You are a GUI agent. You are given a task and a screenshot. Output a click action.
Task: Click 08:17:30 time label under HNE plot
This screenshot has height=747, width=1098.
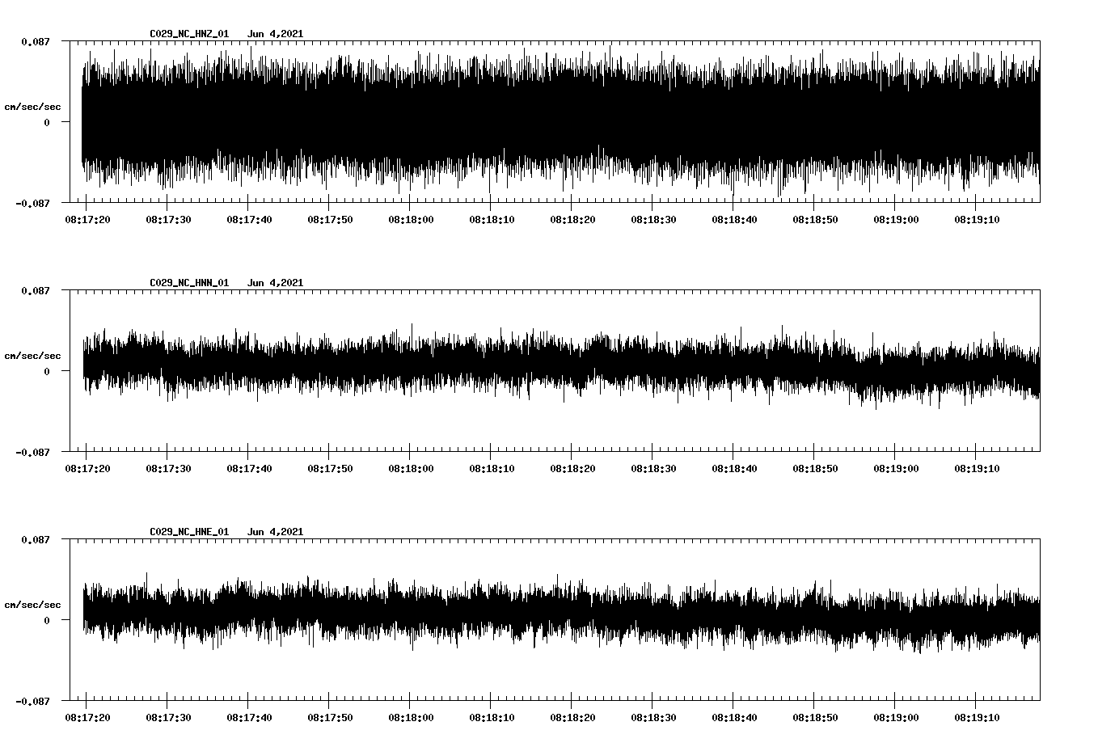click(x=168, y=718)
